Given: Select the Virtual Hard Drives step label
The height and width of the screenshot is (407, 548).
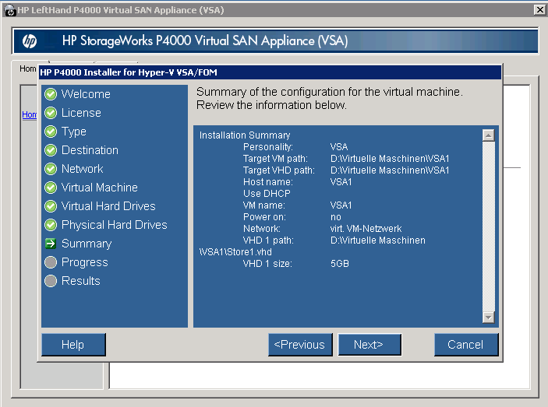Looking at the screenshot, I should click(108, 206).
